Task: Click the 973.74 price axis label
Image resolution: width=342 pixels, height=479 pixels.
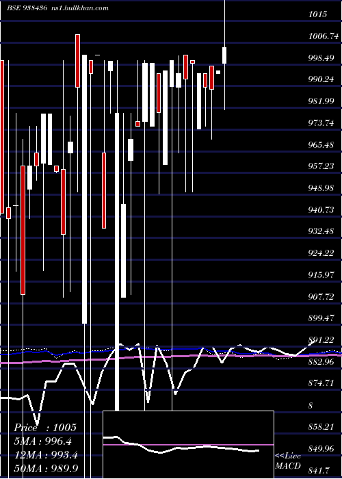Action: pos(321,122)
